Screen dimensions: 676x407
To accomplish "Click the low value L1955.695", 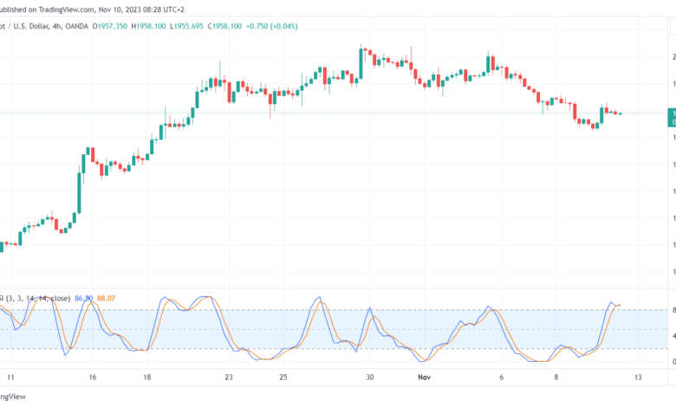I will [x=186, y=26].
